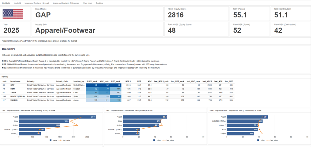Click the INDITEX (ZARA) bar in the NBC chart

[245, 121]
